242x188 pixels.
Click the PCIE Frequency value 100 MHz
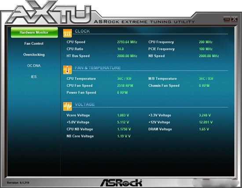click(x=205, y=49)
